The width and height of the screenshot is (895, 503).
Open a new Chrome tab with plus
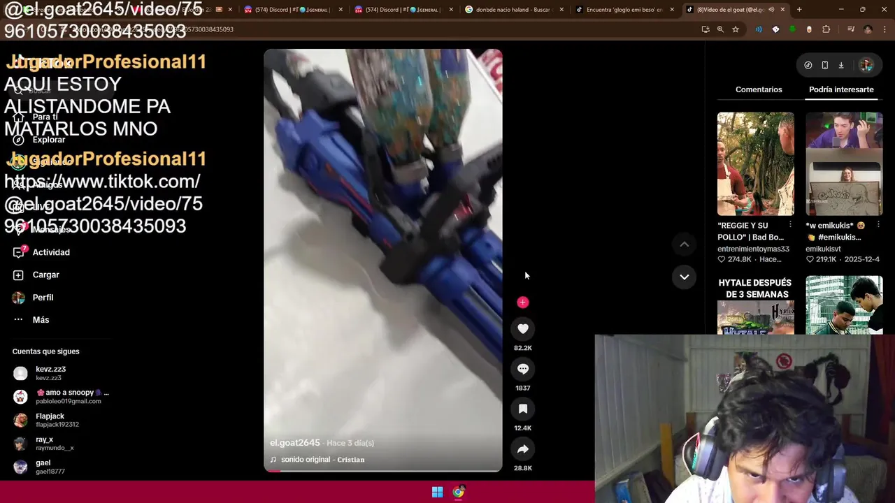pyautogui.click(x=799, y=10)
